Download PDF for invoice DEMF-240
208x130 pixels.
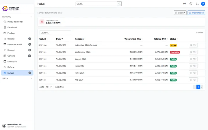(x=193, y=45)
